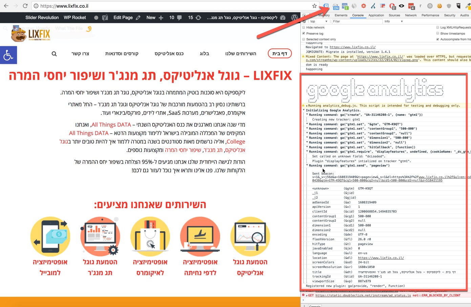Open the accessibility wheelchair widget
The image size is (471, 307).
point(8,55)
